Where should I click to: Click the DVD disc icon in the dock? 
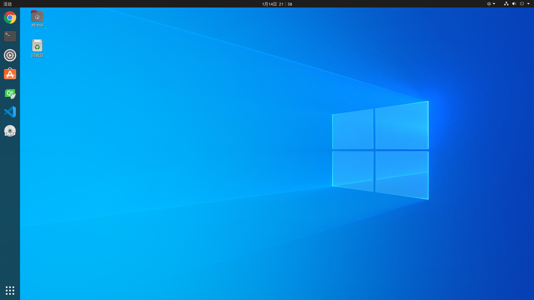10,131
